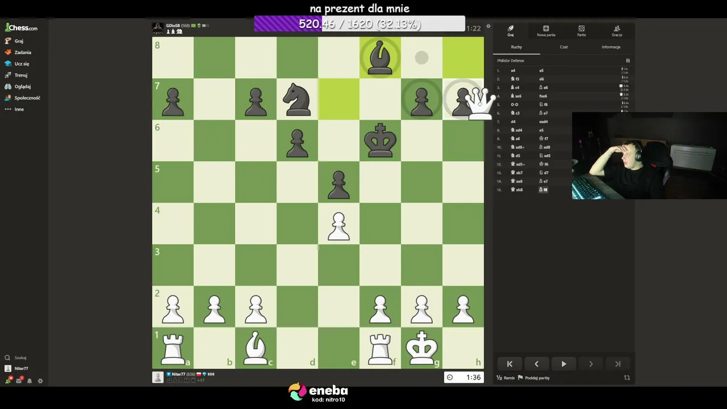Open the notifications bell icon

click(30, 381)
